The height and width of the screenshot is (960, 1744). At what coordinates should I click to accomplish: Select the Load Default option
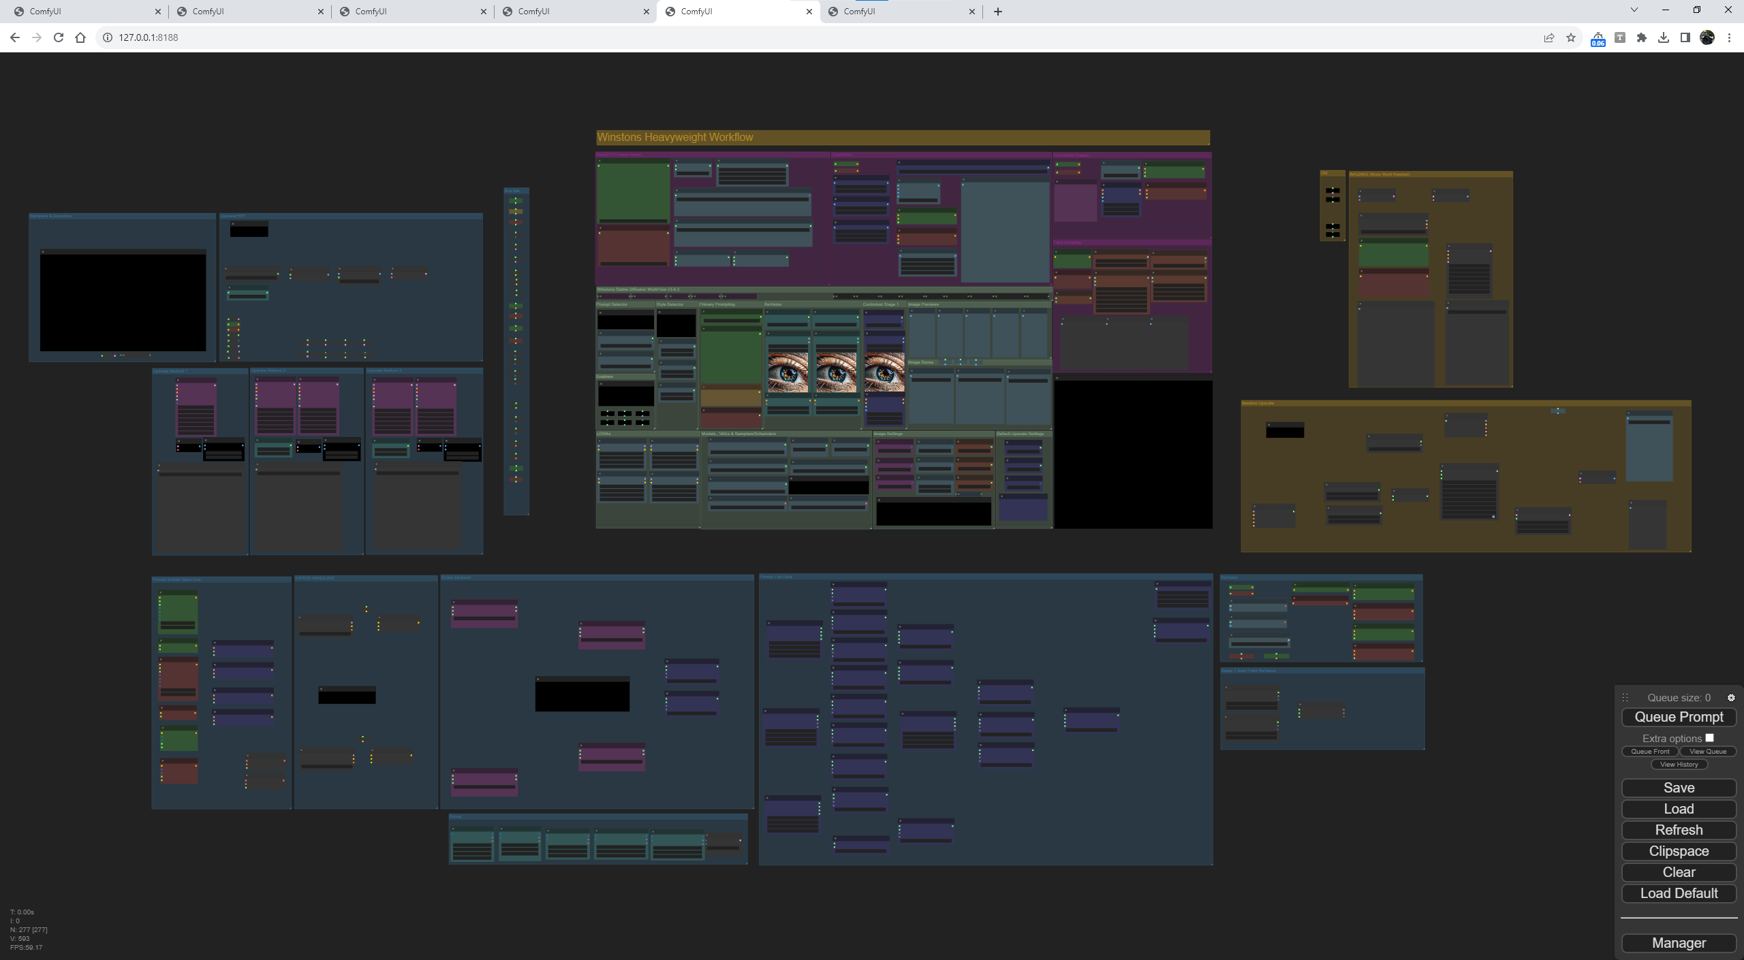pyautogui.click(x=1678, y=893)
